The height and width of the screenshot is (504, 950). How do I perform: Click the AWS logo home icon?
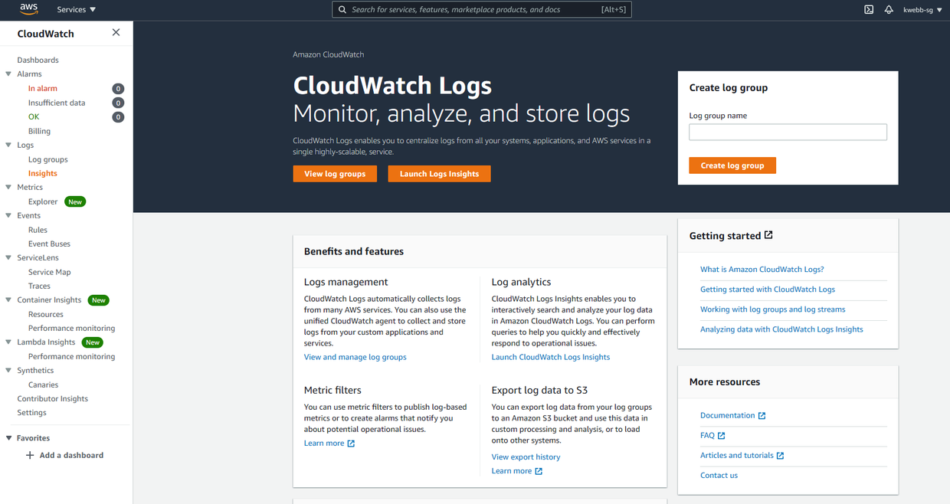pos(28,9)
